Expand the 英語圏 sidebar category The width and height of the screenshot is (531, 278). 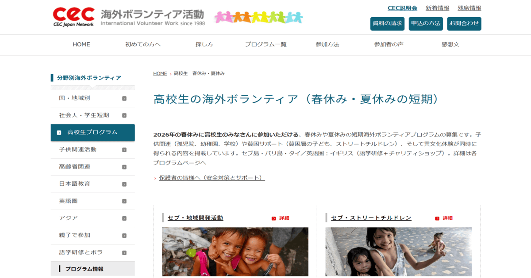pyautogui.click(x=93, y=201)
